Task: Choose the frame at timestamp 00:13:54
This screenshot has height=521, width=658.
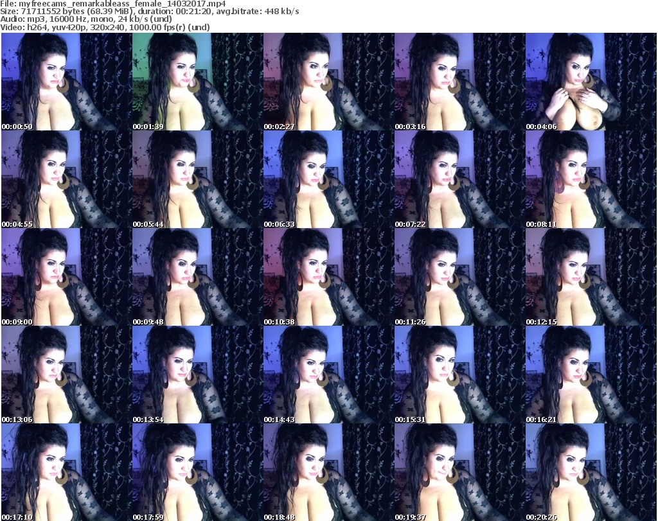Action: pos(198,375)
